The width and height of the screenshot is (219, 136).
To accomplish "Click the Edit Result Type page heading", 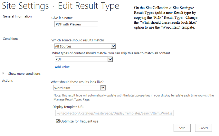I will coord(89,6).
